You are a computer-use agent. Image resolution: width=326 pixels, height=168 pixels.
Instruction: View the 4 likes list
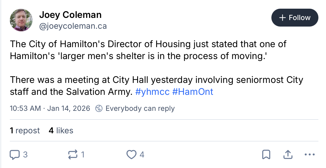point(61,131)
